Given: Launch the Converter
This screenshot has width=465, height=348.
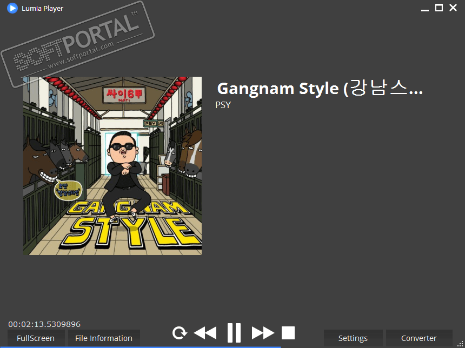Looking at the screenshot, I should pyautogui.click(x=418, y=338).
